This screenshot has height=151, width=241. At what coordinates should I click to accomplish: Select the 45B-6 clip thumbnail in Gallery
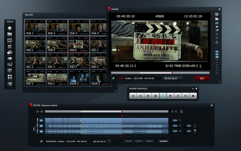79,44
